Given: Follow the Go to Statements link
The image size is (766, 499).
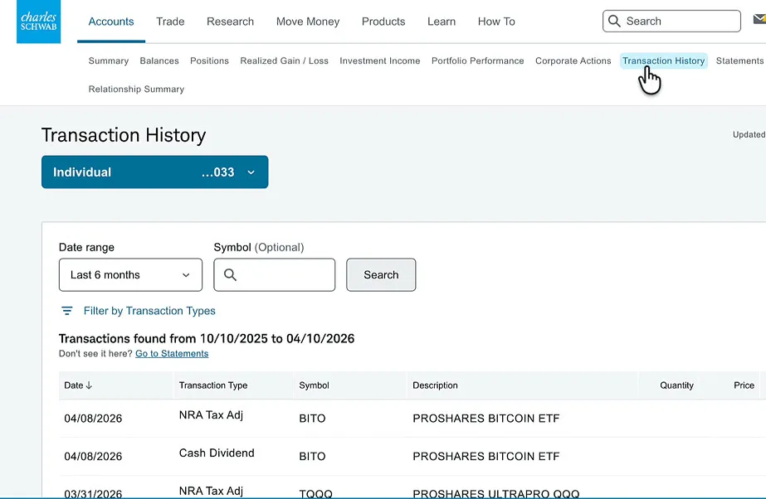Looking at the screenshot, I should (172, 354).
